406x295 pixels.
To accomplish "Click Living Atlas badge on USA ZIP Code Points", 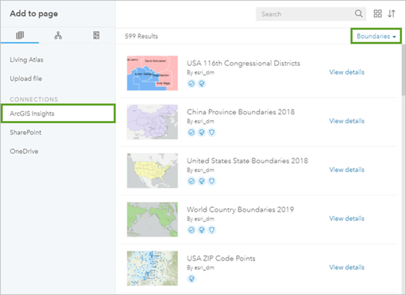I will [x=191, y=279].
